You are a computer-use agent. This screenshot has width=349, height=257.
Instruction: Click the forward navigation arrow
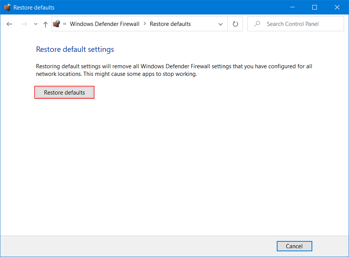click(24, 24)
